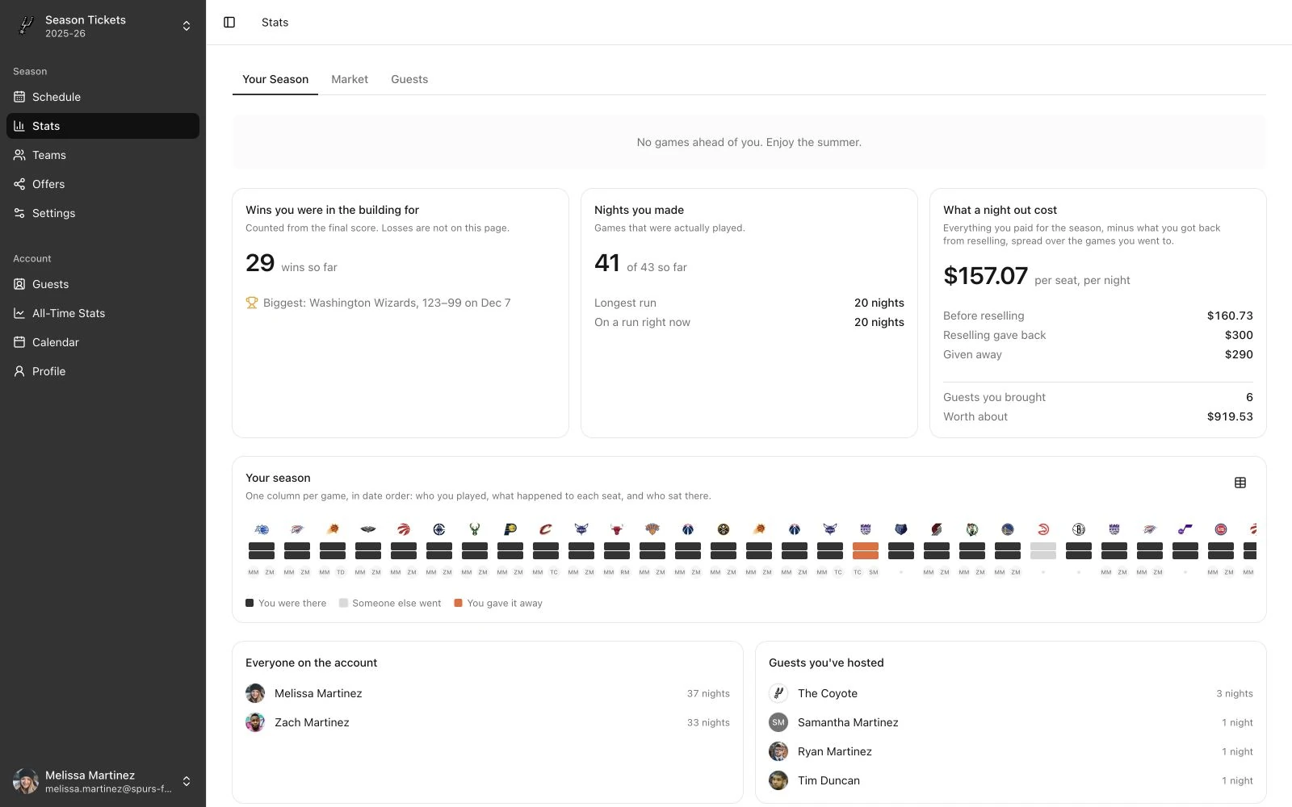Select the Pelicans game logo

(x=368, y=529)
